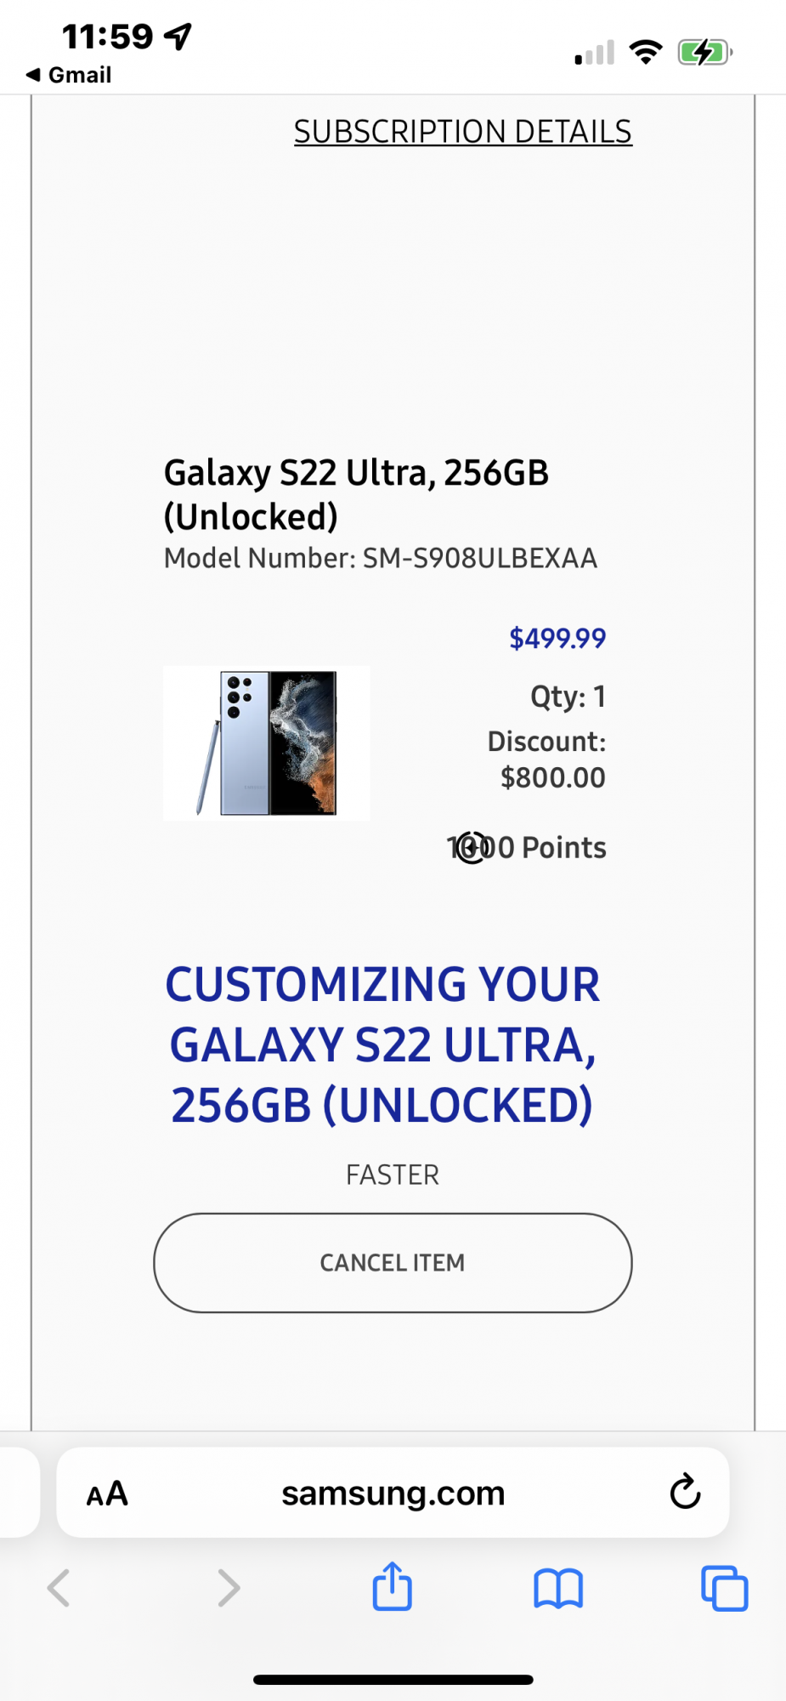Show all open Safari tabs

[x=724, y=1588]
